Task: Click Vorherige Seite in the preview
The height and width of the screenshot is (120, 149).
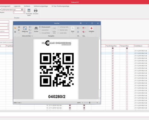Action: (63, 27)
